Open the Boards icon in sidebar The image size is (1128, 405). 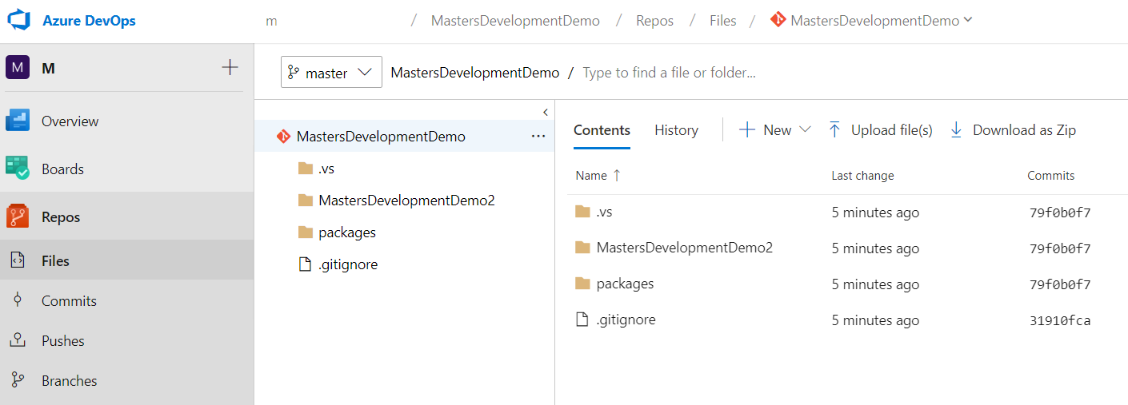(x=18, y=169)
